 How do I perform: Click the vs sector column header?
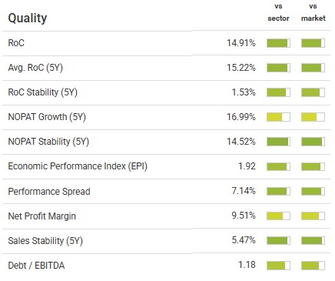coord(278,12)
